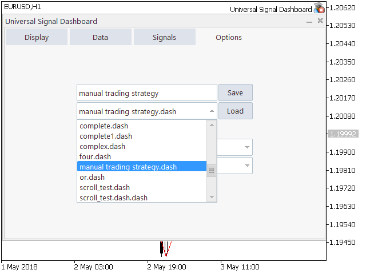Expand the second partially hidden dropdown

point(247,166)
